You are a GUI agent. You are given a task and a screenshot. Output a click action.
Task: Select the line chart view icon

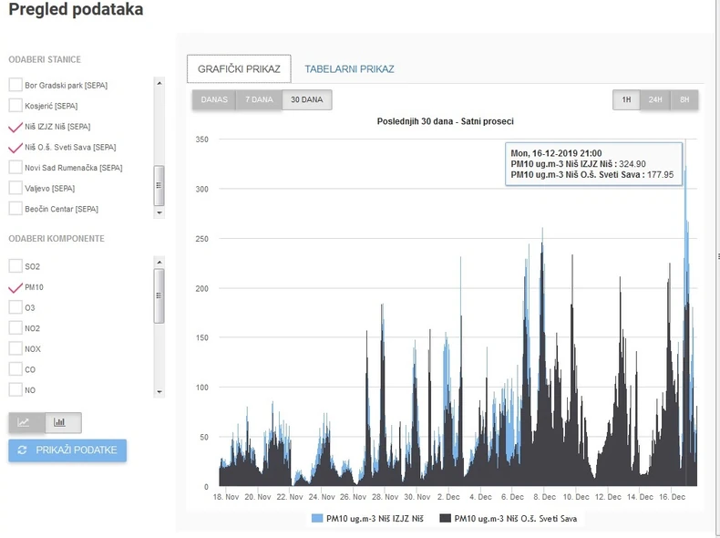tap(26, 422)
